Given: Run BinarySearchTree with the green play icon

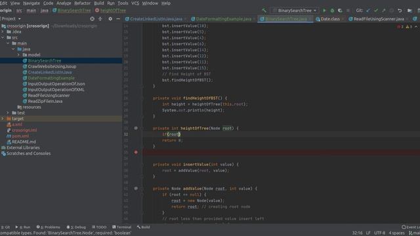Looking at the screenshot, I should click(x=324, y=10).
